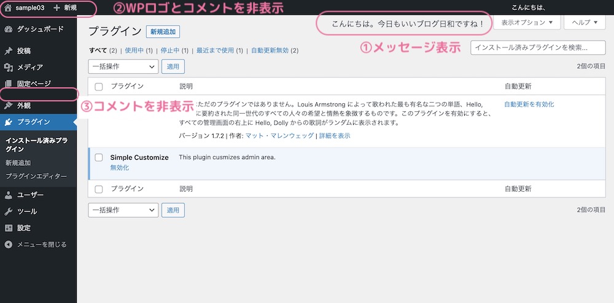Expand the 表示オプション panel

(527, 22)
